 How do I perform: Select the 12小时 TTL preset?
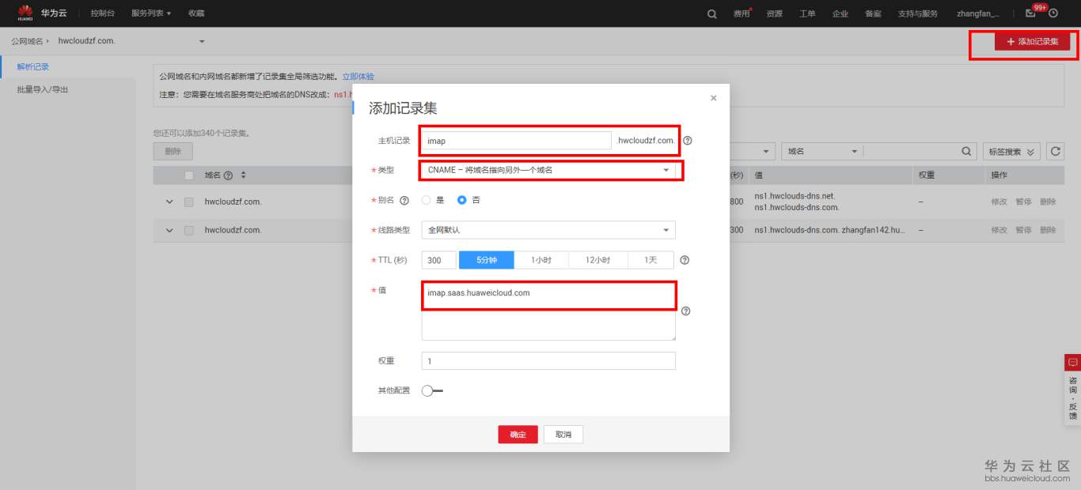[598, 260]
